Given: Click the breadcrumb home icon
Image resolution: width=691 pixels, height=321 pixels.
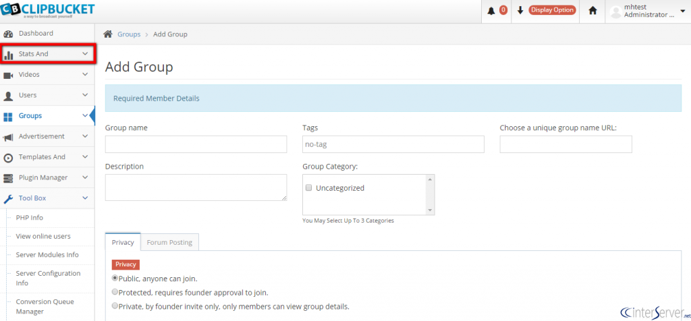Looking at the screenshot, I should pos(107,34).
